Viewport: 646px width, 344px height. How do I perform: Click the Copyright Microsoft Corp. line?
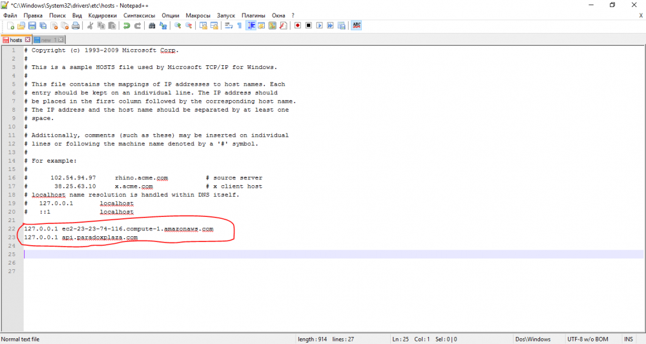(x=101, y=50)
